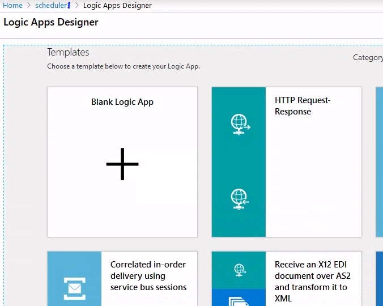This screenshot has width=383, height=306.
Task: Click the plus icon in Blank Logic App
Action: coord(122,164)
